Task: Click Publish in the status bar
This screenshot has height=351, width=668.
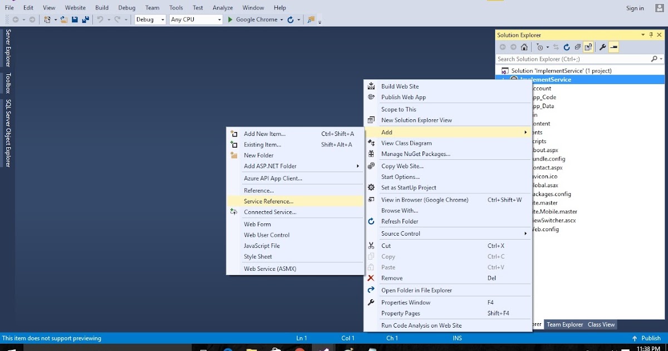Action: tap(650, 338)
